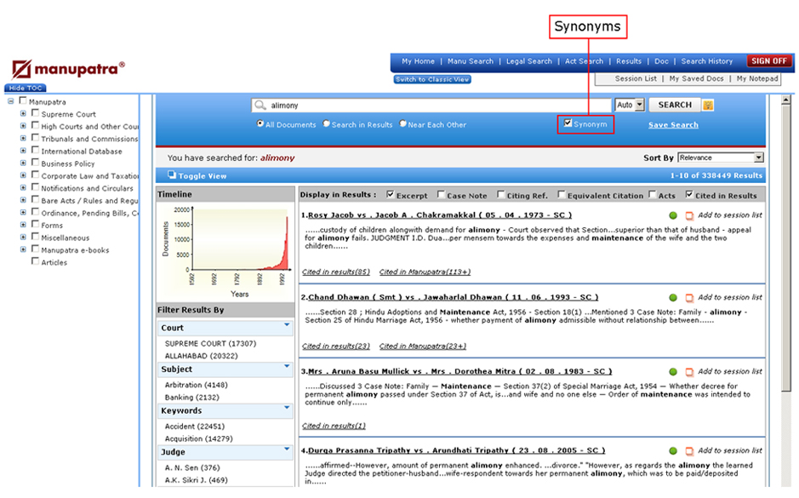Click Switch to Classic View button
This screenshot has height=498, width=799.
432,79
